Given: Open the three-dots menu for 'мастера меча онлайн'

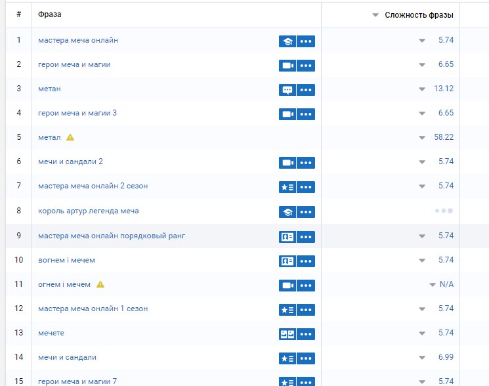Looking at the screenshot, I should (x=306, y=41).
